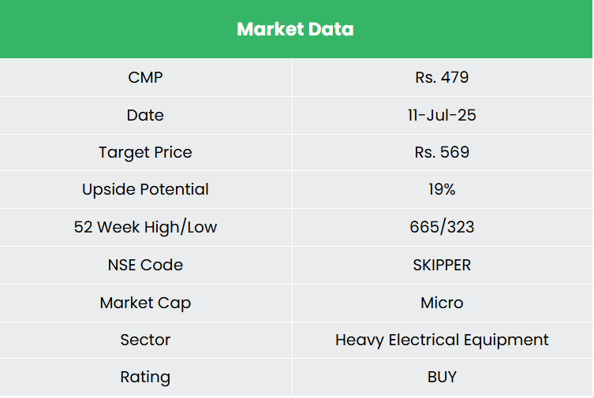Select the CMP label cell
Viewport: 594px width, 398px height.
pyautogui.click(x=145, y=77)
